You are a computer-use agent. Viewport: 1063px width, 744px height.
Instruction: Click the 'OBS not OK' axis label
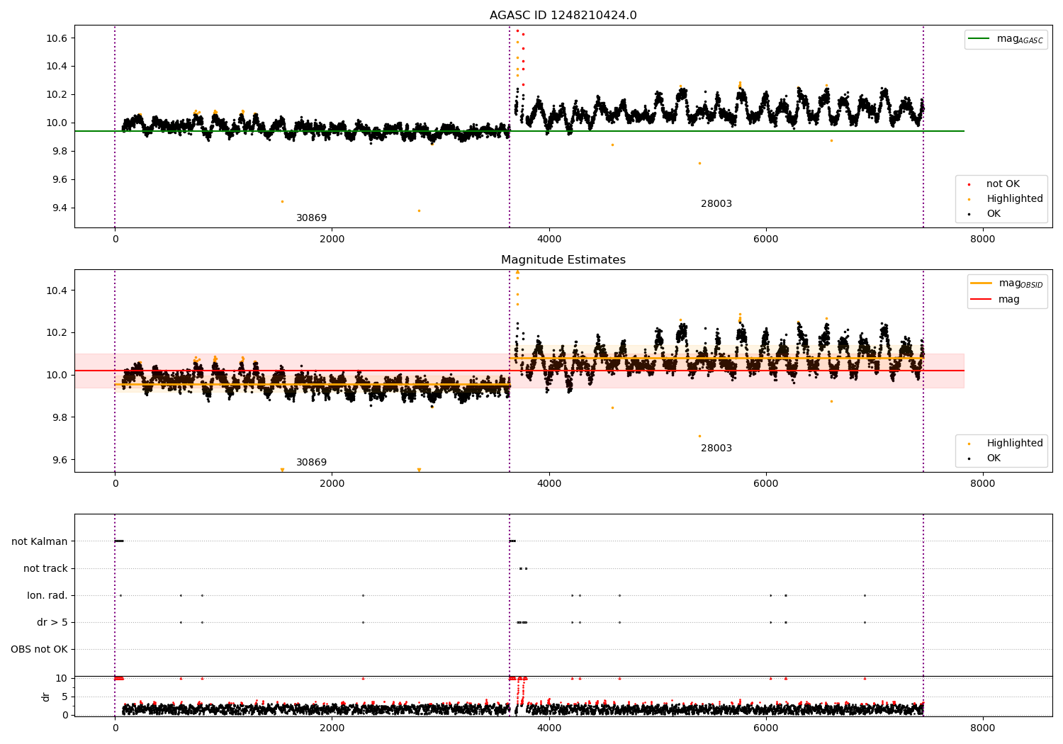coord(39,650)
